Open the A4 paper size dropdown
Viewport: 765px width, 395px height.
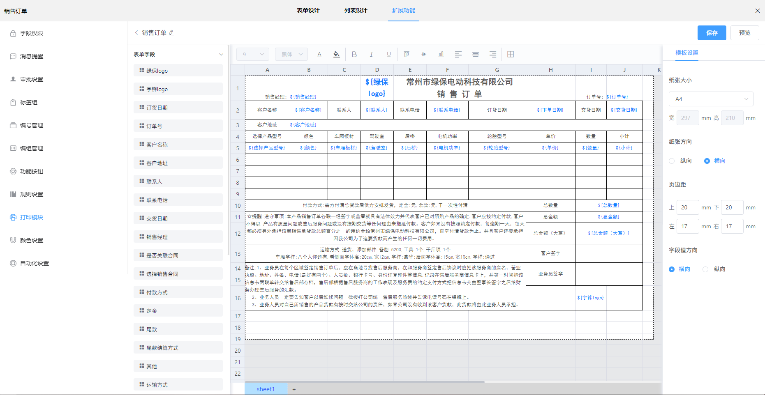711,99
